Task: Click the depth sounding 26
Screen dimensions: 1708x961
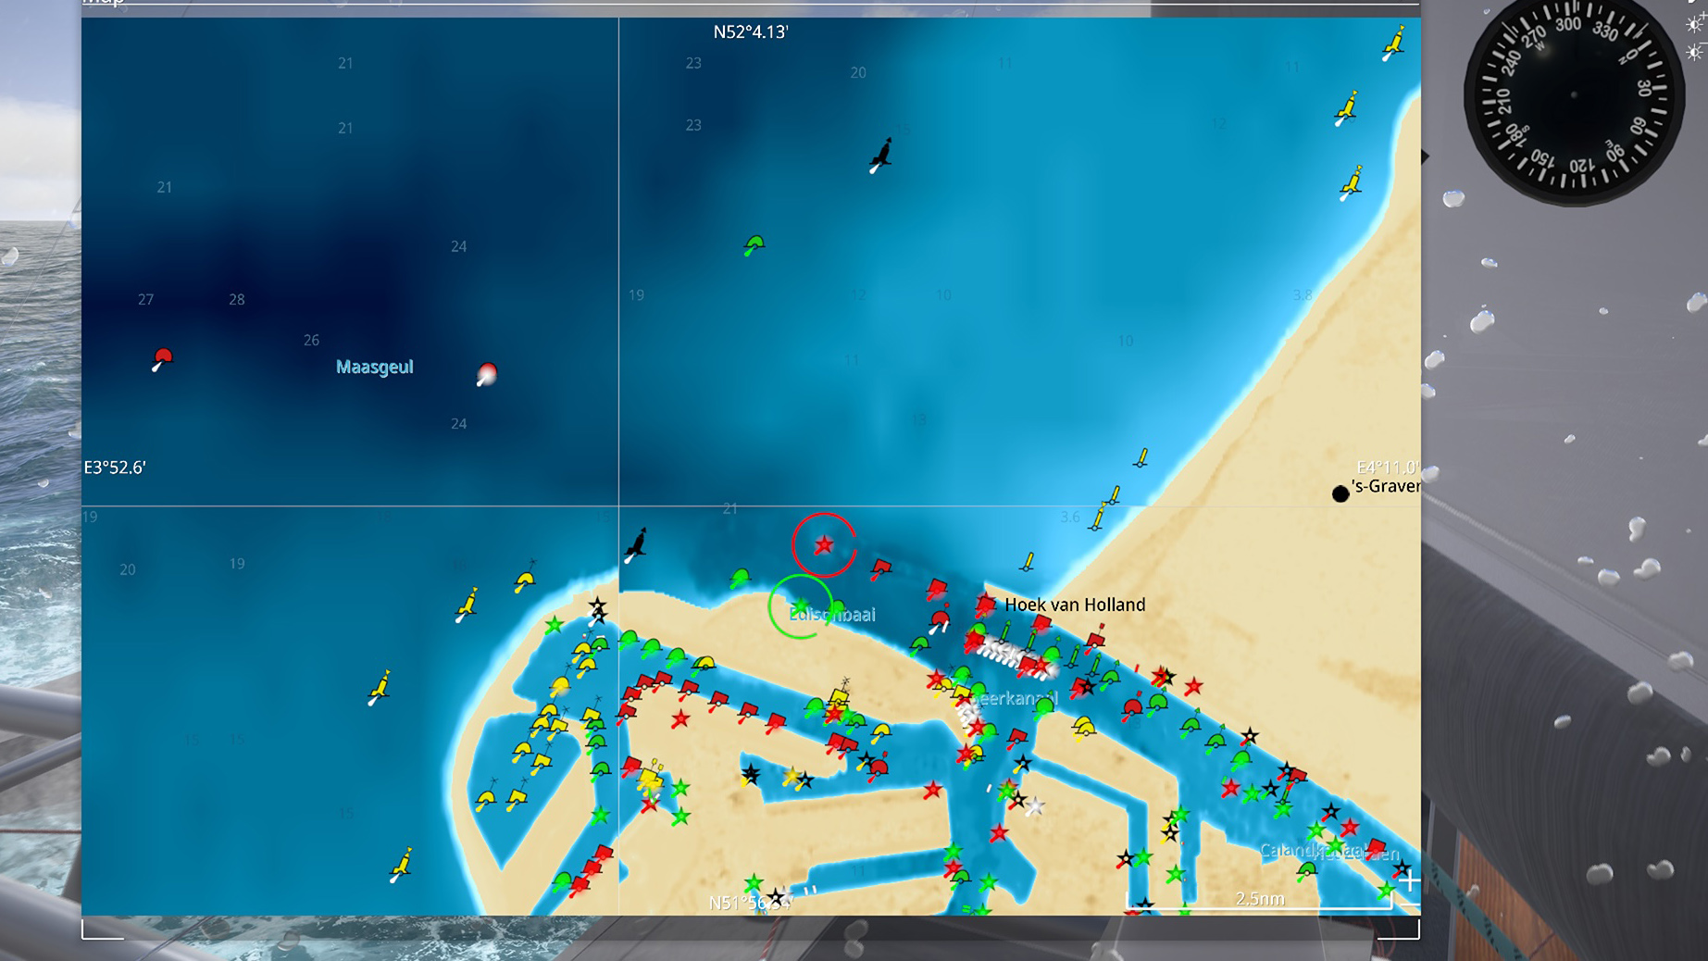Action: [x=311, y=340]
